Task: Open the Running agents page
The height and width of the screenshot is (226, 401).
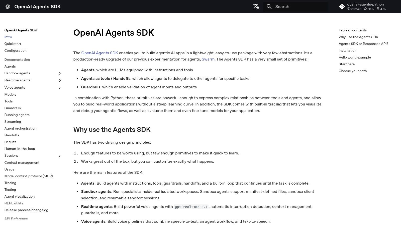Action: 17,115
